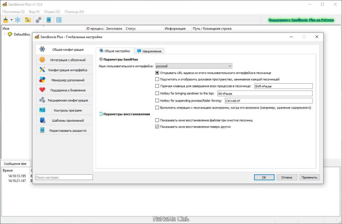342x224 pixels.
Task: Open Редактировать раздел ini section
Action: point(65,130)
